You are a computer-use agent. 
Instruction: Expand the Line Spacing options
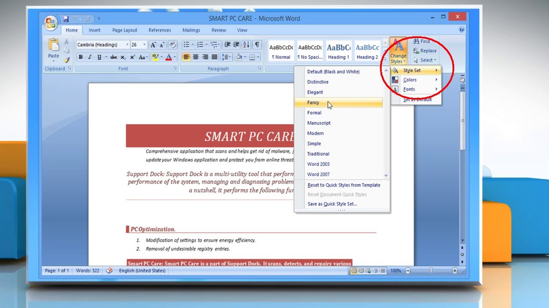[226, 57]
